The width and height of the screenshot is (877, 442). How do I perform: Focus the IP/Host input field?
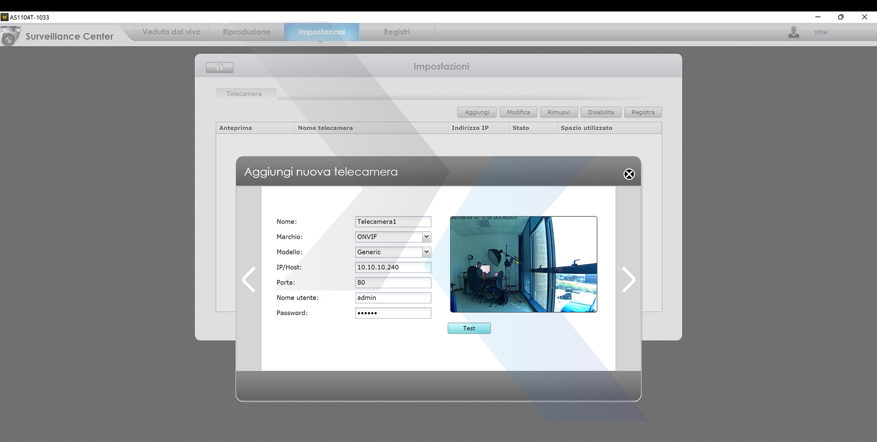click(x=393, y=267)
